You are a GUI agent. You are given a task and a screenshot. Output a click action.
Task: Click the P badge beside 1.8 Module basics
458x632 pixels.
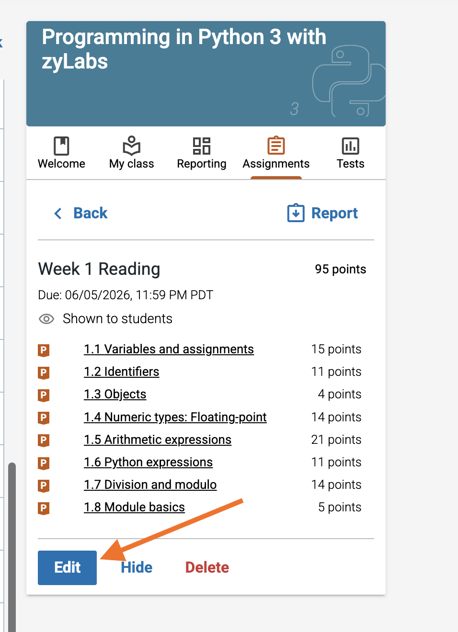(44, 508)
